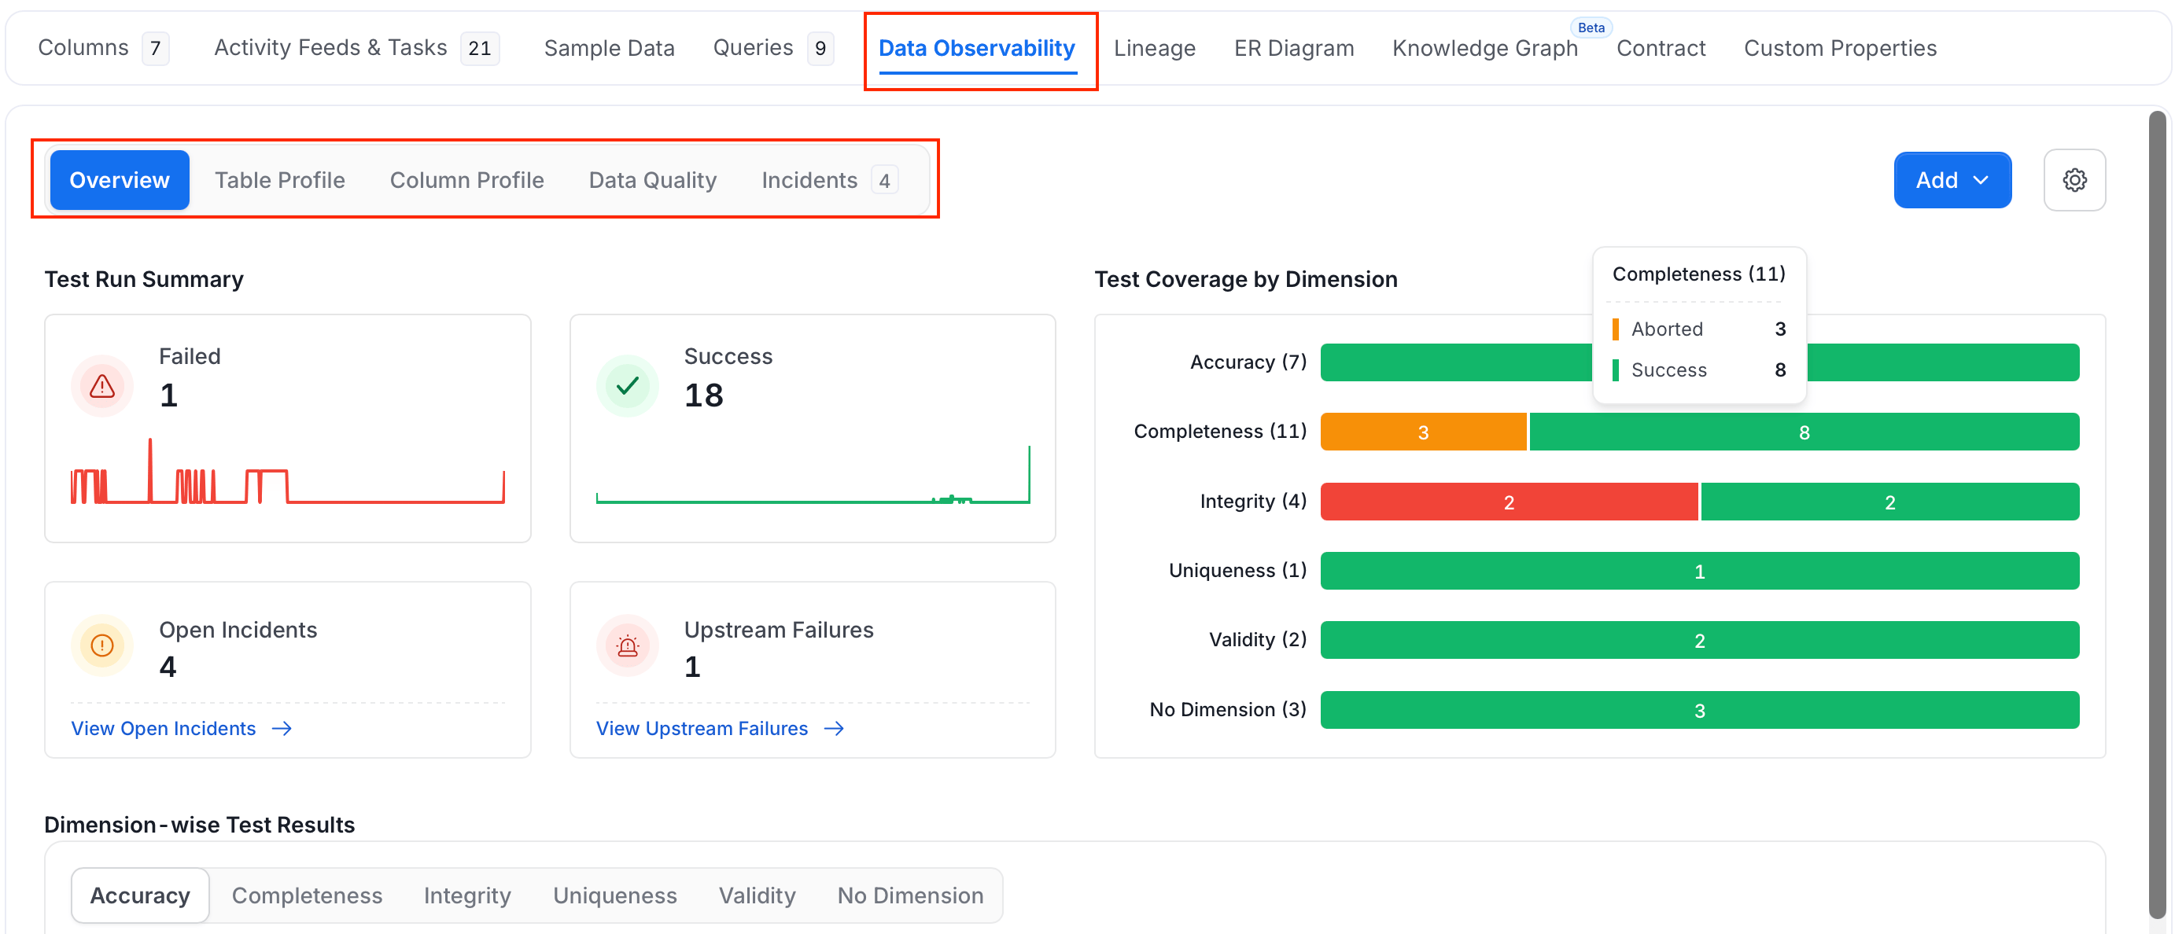2175x934 pixels.
Task: Click the Failed count value 1
Action: pos(169,395)
